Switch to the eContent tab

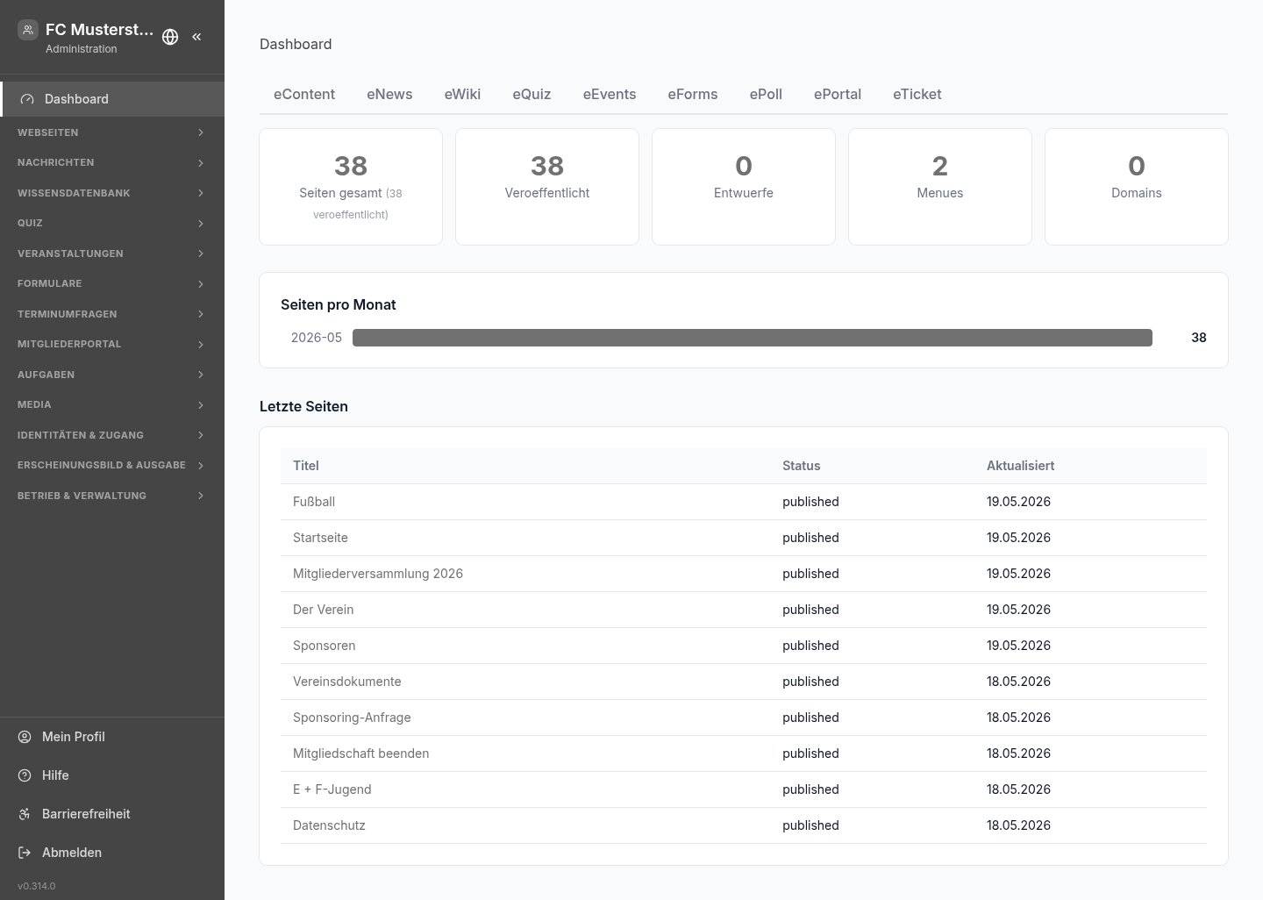pyautogui.click(x=304, y=94)
